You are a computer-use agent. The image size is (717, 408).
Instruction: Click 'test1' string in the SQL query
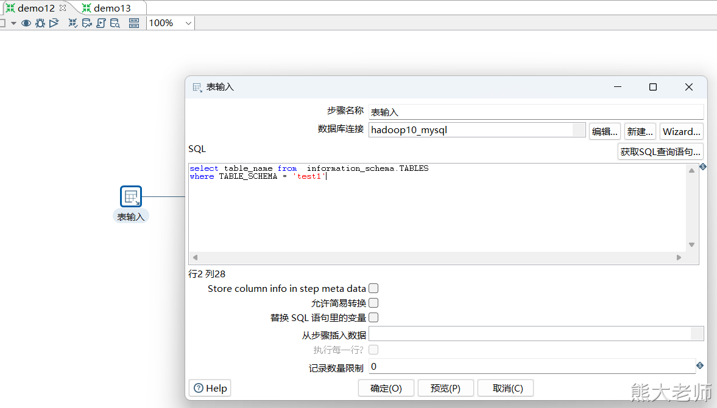pos(309,176)
